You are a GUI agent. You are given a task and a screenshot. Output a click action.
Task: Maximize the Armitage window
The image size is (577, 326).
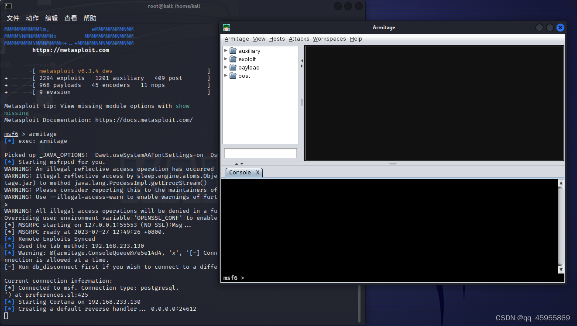point(550,28)
